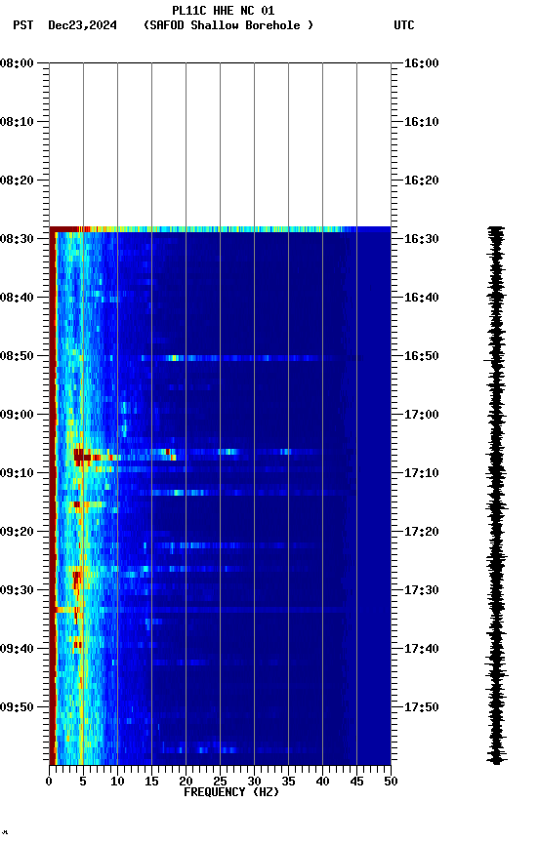Click the 40 Hz frequency axis label
The image size is (539, 843).
322,782
